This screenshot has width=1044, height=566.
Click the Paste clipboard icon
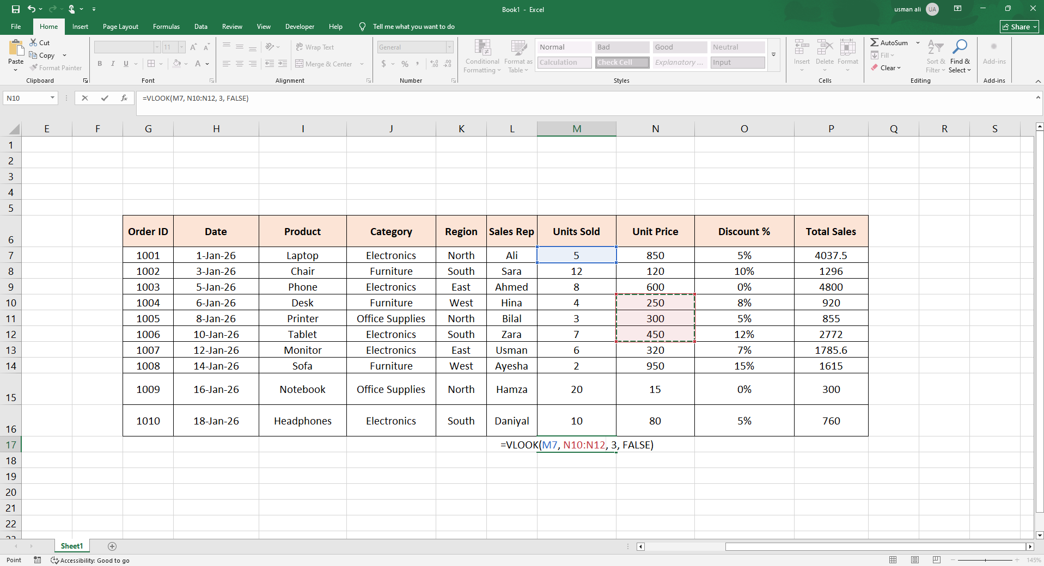(x=16, y=49)
